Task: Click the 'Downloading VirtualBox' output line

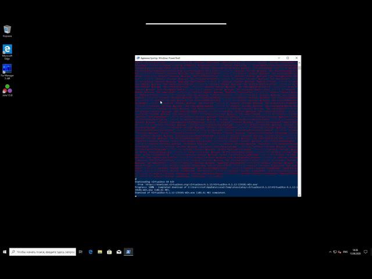Action: (155, 182)
